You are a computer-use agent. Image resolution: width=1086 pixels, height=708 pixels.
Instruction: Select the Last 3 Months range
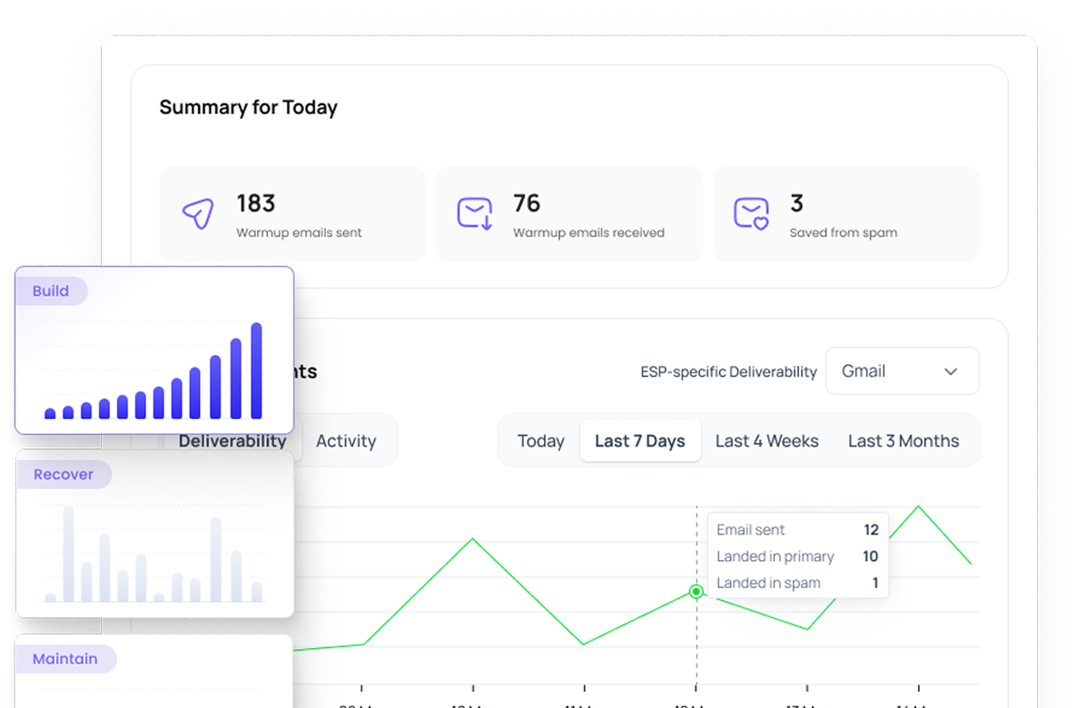[903, 441]
